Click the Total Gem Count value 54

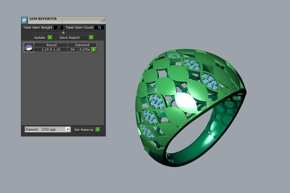[99, 27]
